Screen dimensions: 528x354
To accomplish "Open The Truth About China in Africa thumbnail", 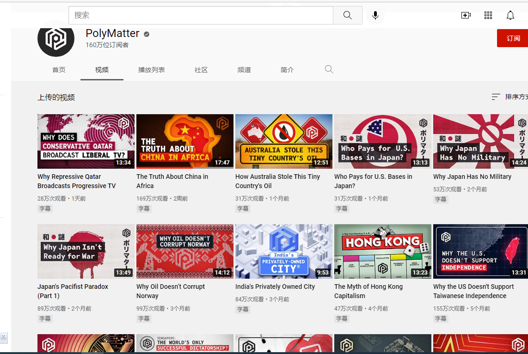I will (x=185, y=141).
